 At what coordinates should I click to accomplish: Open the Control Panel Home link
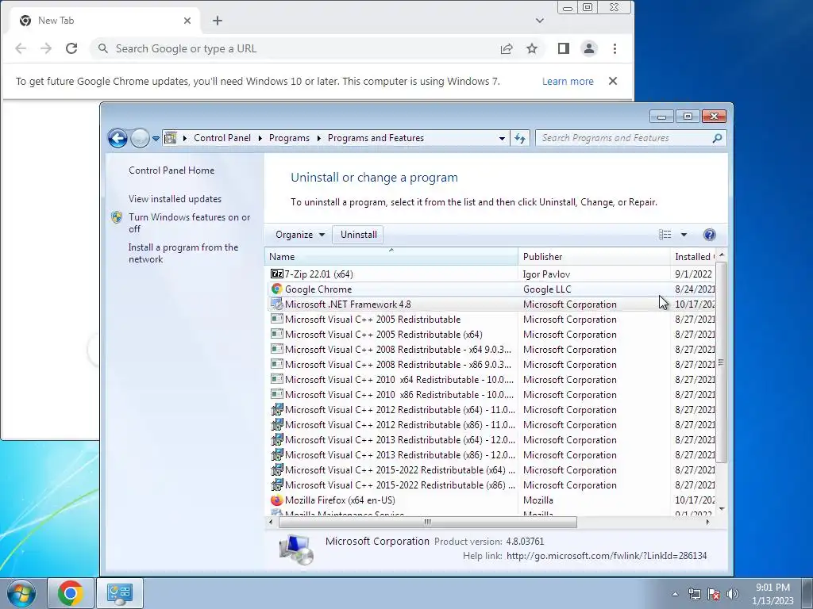(171, 170)
